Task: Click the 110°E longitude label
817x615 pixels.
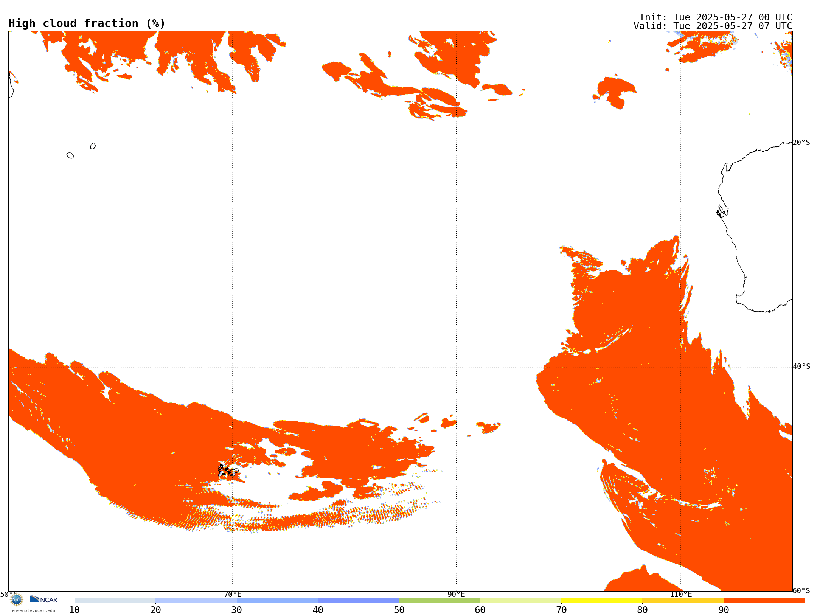Action: [681, 594]
